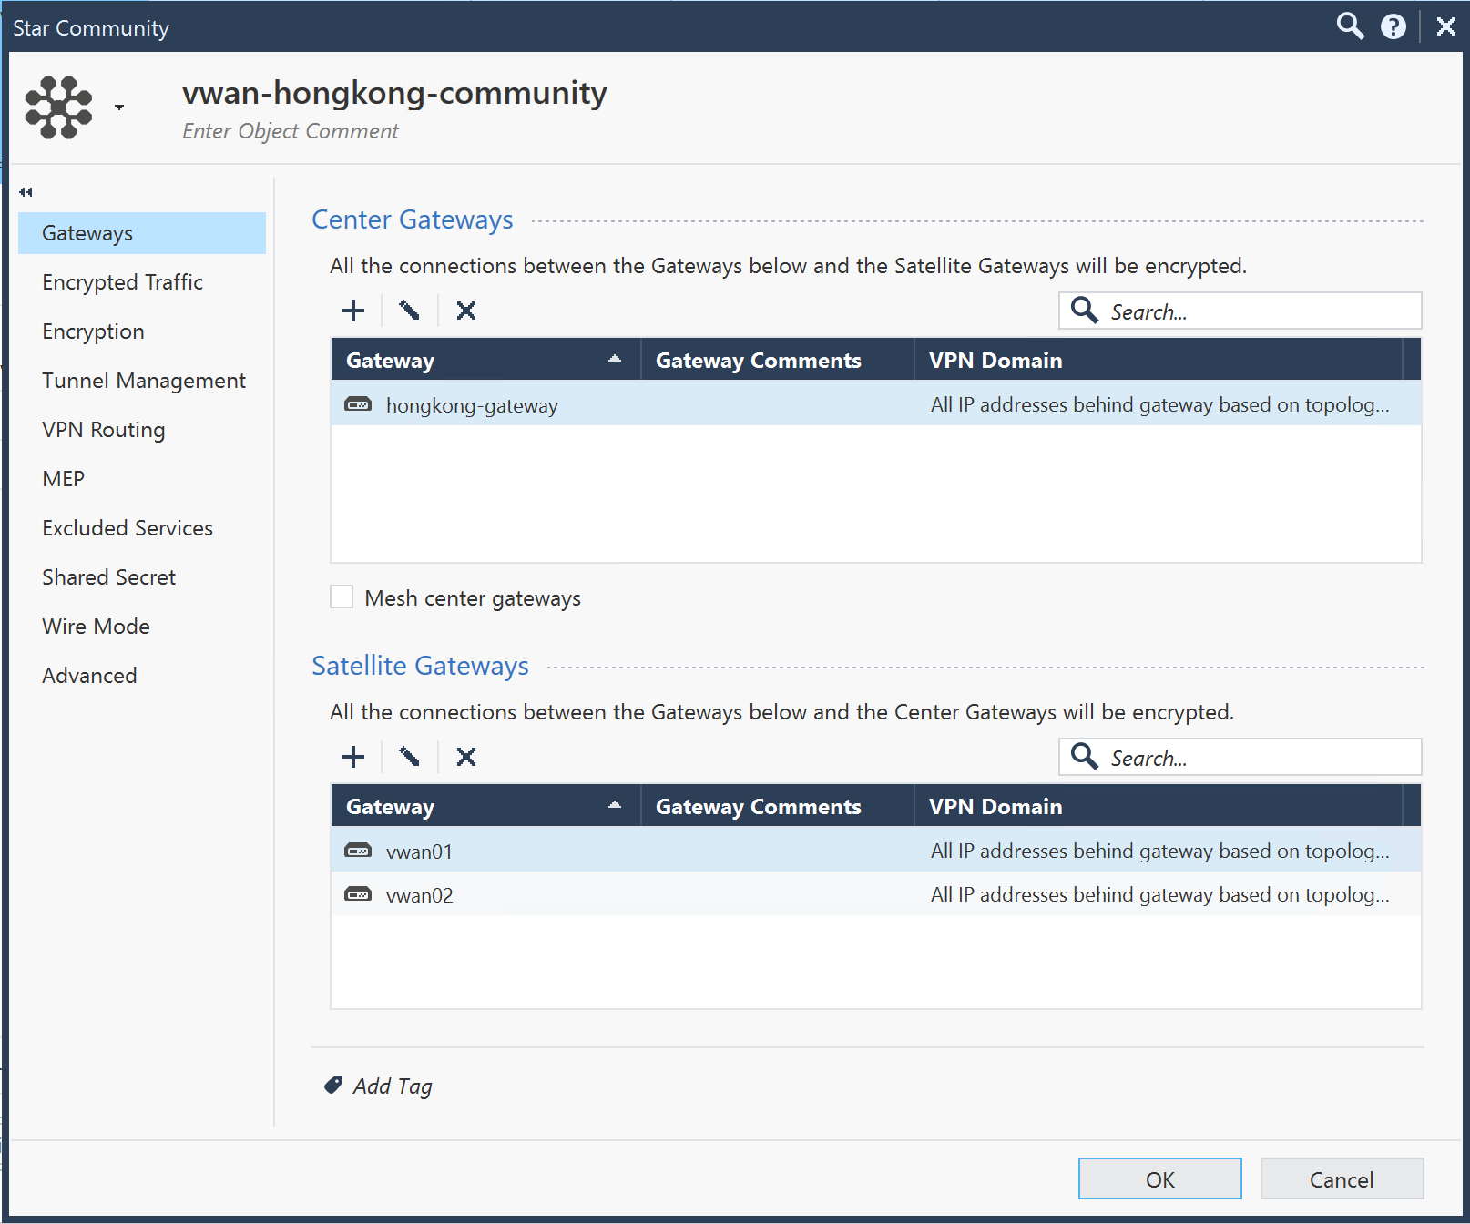
Task: Open Tunnel Management settings
Action: (x=142, y=381)
